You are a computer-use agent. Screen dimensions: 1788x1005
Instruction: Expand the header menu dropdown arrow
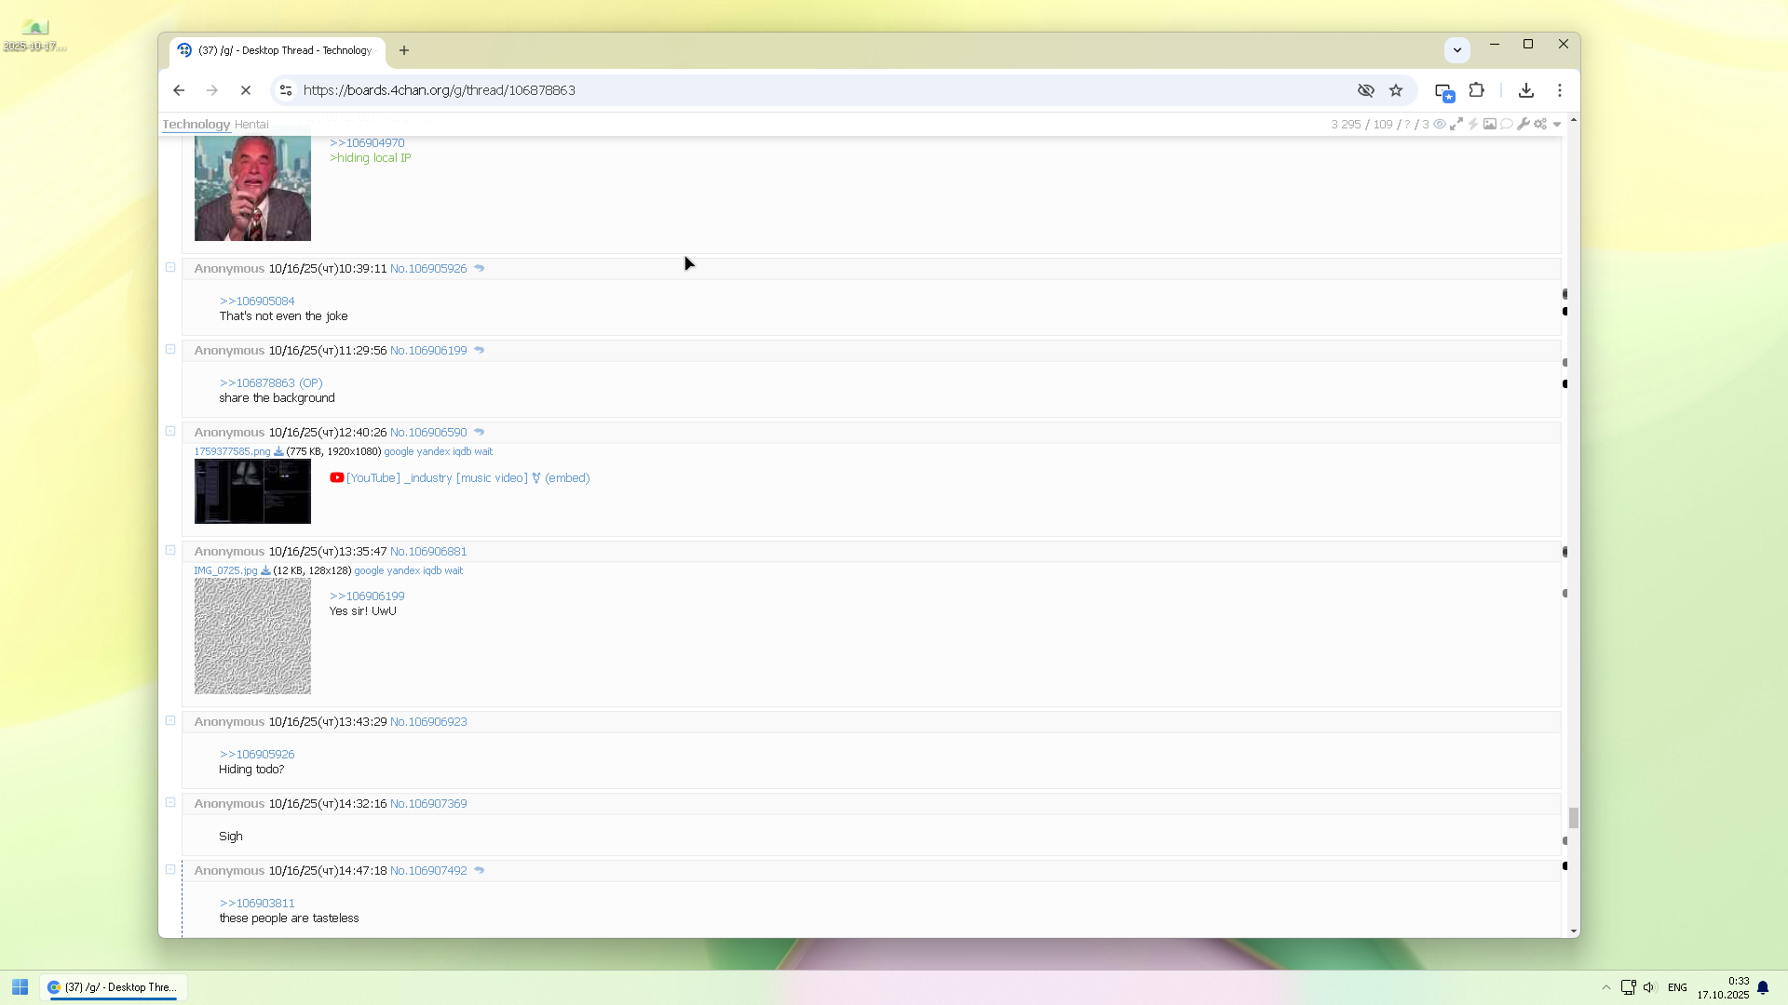[x=1557, y=125]
